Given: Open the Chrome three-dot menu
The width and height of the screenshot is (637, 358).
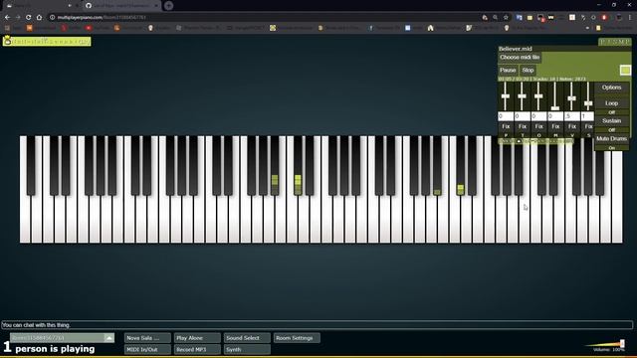Looking at the screenshot, I should point(630,18).
